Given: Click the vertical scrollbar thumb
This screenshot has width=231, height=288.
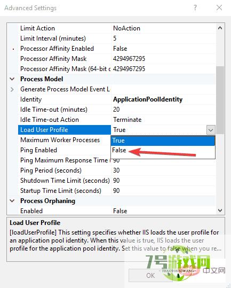Looking at the screenshot, I should [x=220, y=100].
